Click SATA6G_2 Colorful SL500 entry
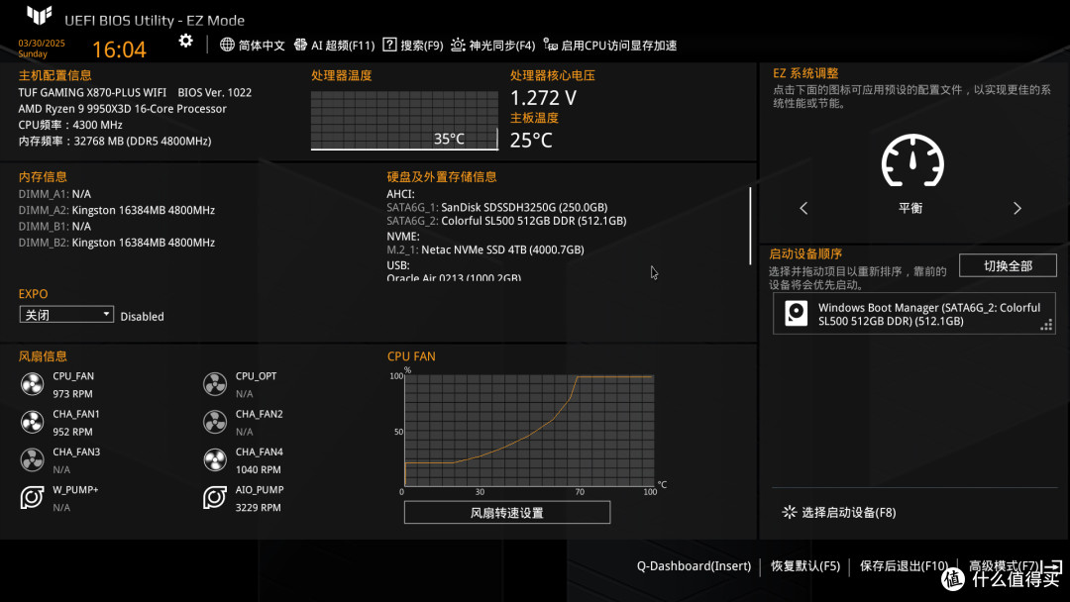 (506, 221)
